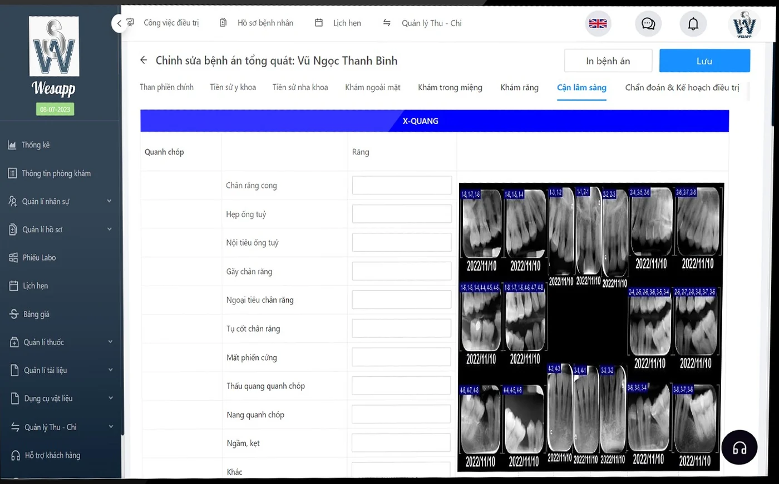The width and height of the screenshot is (779, 484).
Task: Click the Ngoại tiêu chân răng tooth input
Action: coord(402,300)
